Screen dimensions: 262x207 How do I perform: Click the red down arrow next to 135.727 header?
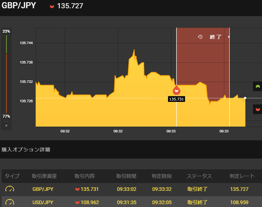pos(52,7)
